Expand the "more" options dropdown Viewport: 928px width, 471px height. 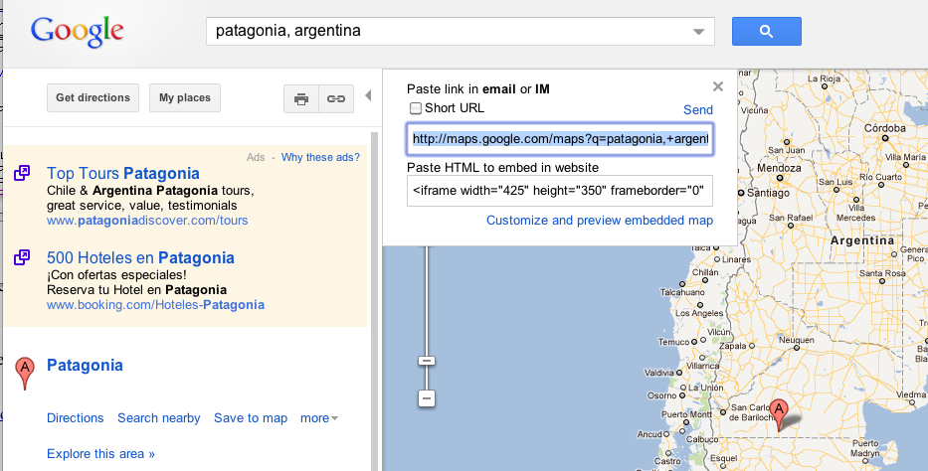[x=319, y=418]
